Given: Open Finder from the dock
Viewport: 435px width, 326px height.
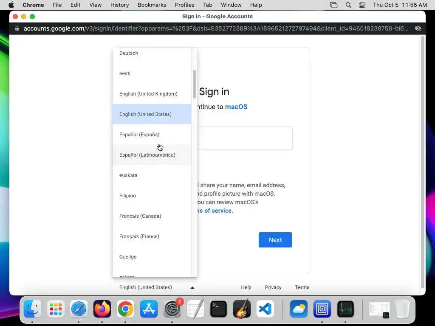Looking at the screenshot, I should point(32,309).
